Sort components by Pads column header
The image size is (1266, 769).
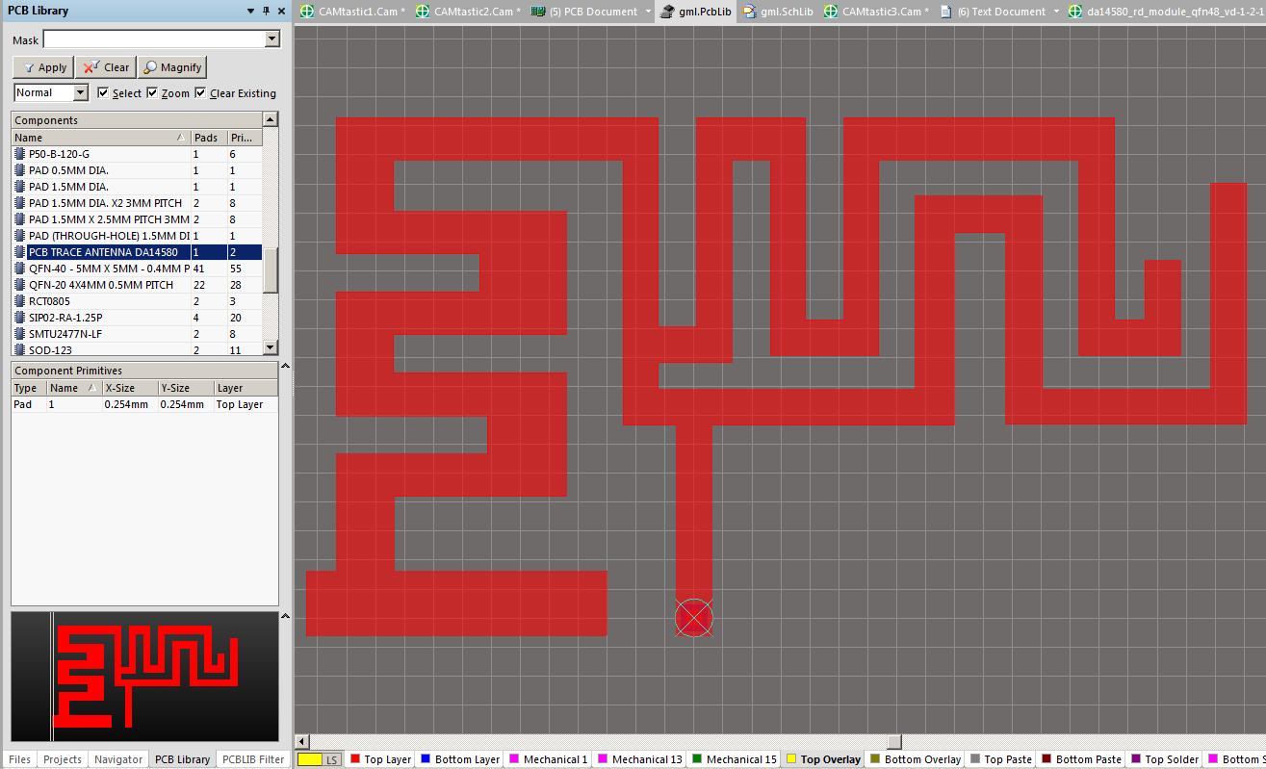click(x=209, y=138)
